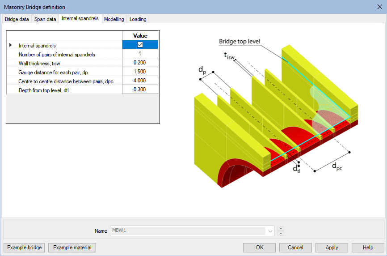
Task: Toggle the Internal spandrels checkbox
Action: click(x=140, y=45)
